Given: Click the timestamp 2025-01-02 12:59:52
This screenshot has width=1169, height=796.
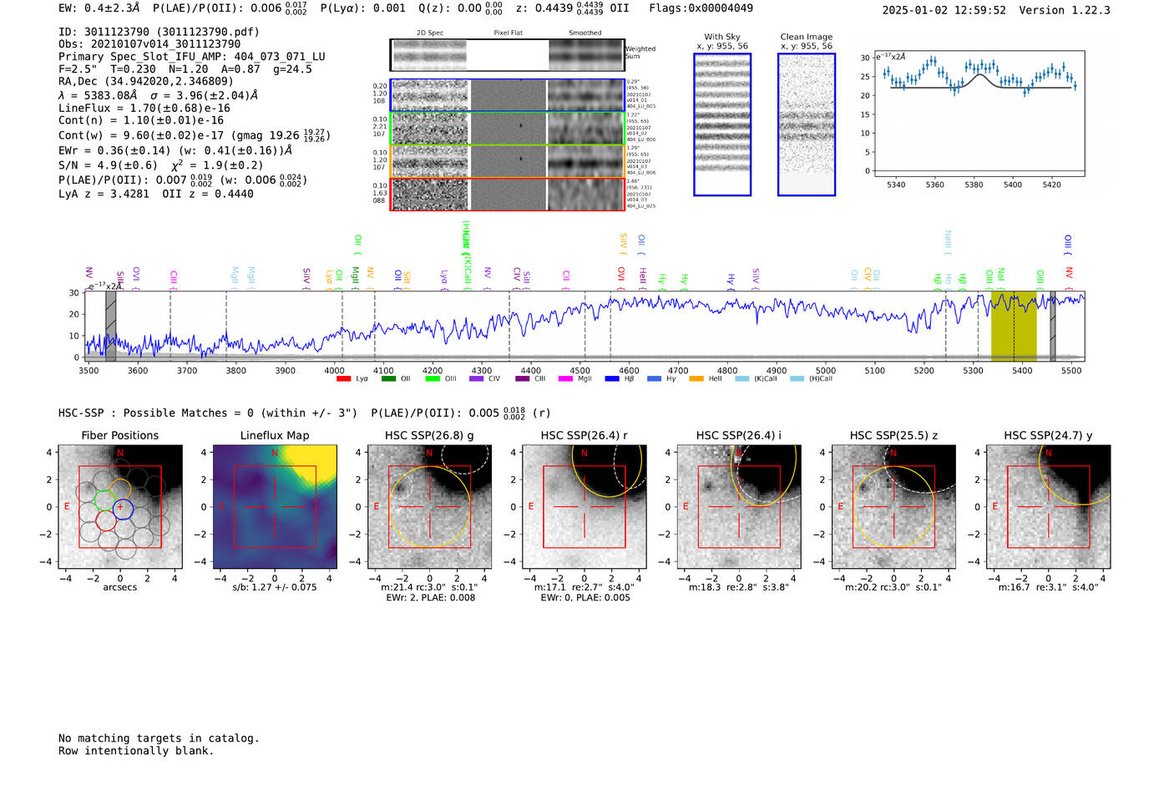Looking at the screenshot, I should pos(944,10).
